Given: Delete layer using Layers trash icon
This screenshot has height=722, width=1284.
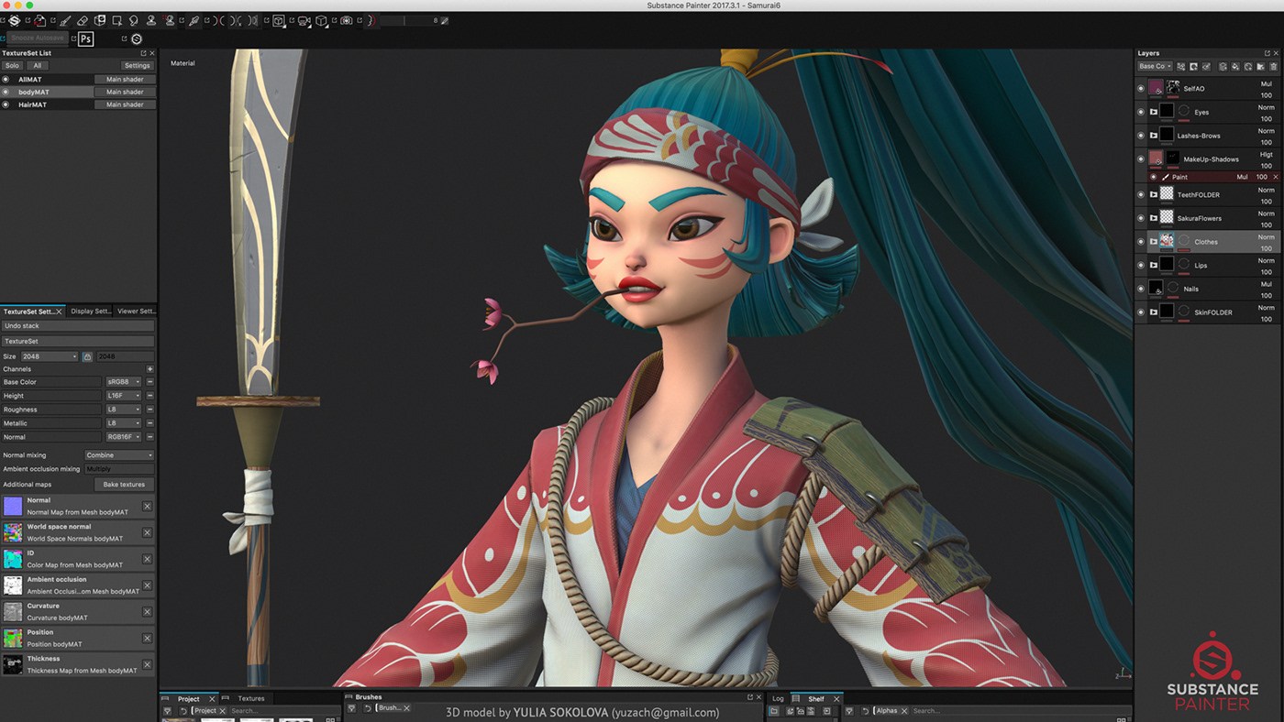Looking at the screenshot, I should 1273,66.
